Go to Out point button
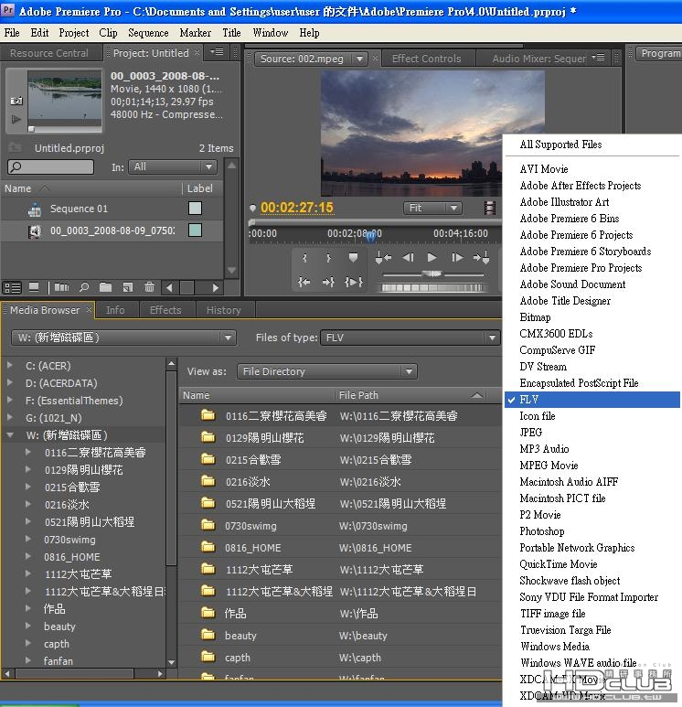The height and width of the screenshot is (707, 682). coord(328,283)
